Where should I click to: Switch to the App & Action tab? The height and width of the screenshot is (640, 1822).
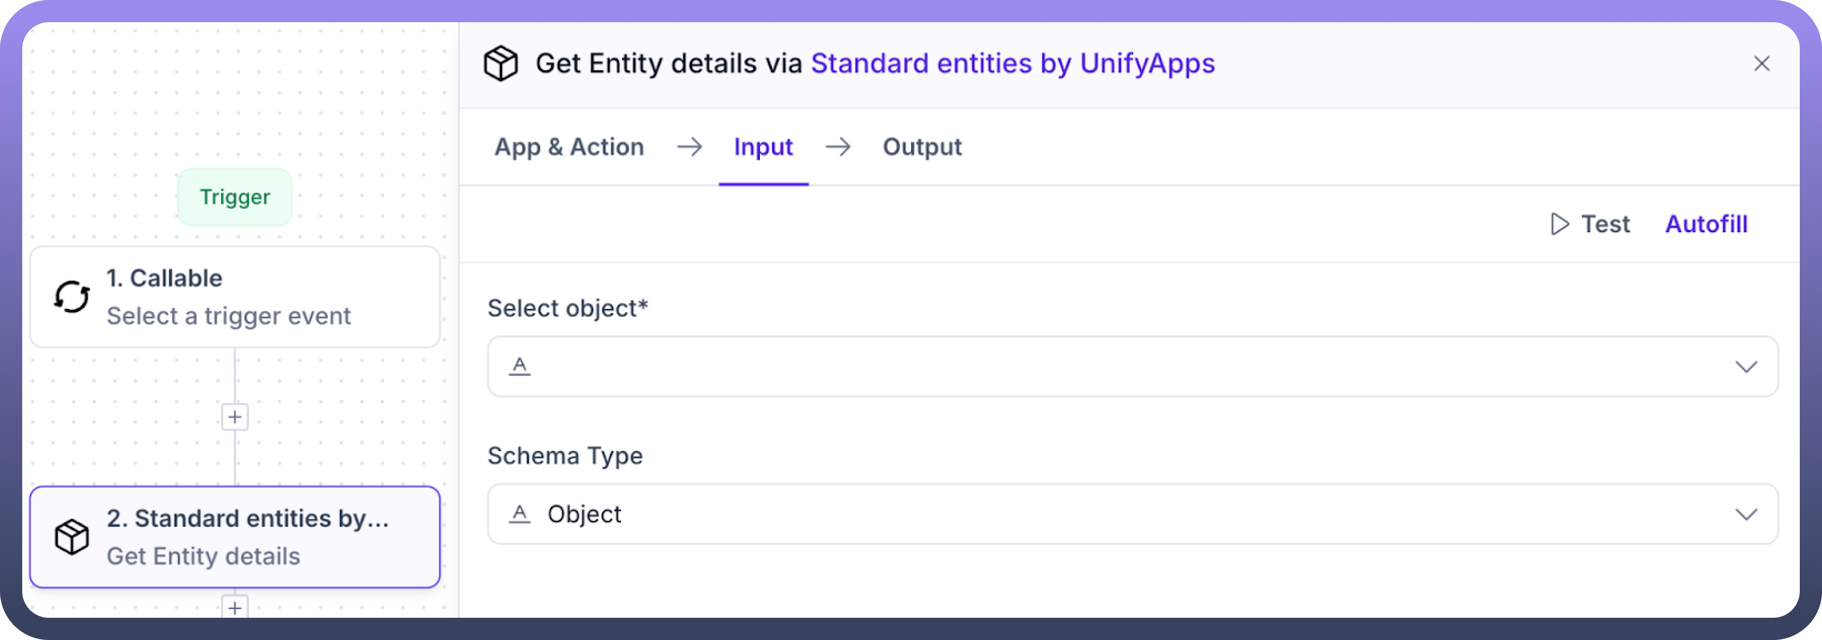pos(569,147)
